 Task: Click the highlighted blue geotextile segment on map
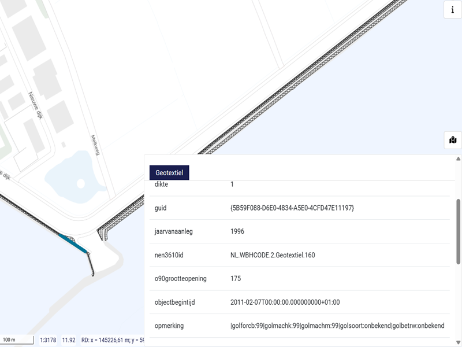(73, 242)
